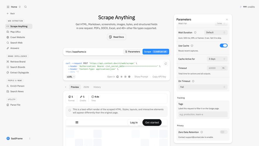Open the SaaSFrame account options menu
This screenshot has width=259, height=146.
[x=30, y=138]
